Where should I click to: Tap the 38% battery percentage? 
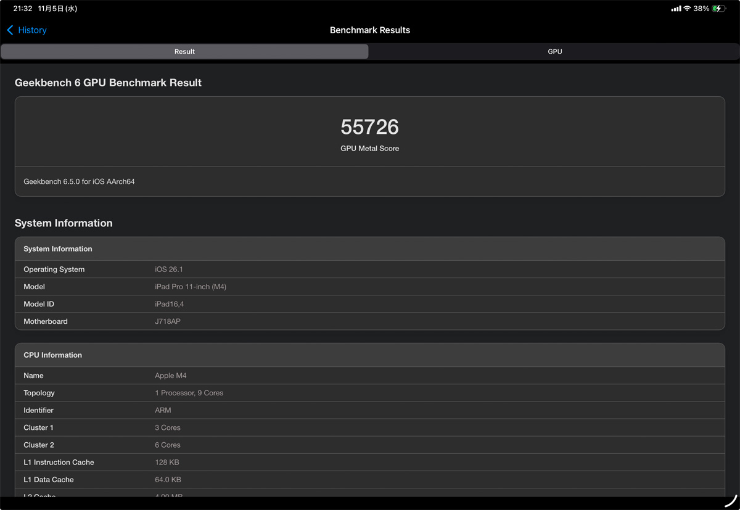click(x=701, y=9)
